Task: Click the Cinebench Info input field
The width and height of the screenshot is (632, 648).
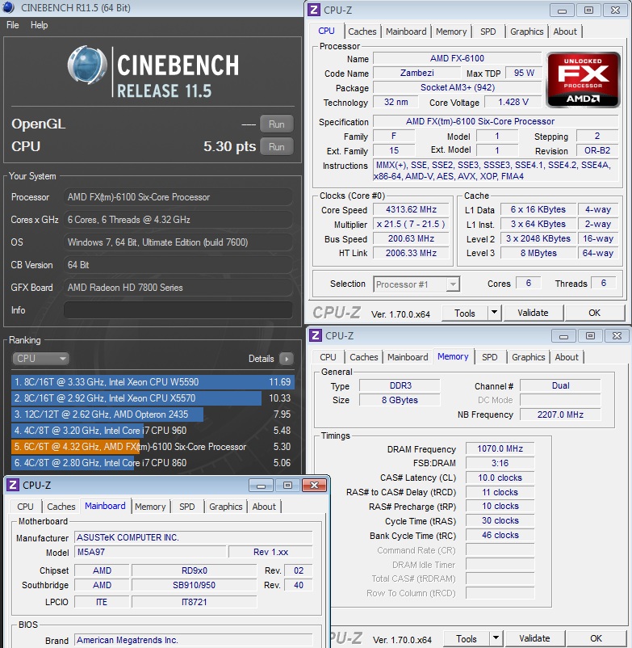Action: tap(178, 310)
